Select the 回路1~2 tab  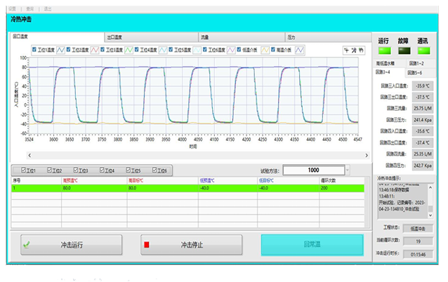[417, 63]
